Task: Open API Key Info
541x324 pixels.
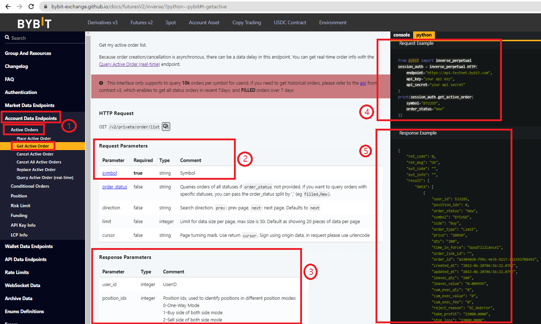Action: pos(23,225)
